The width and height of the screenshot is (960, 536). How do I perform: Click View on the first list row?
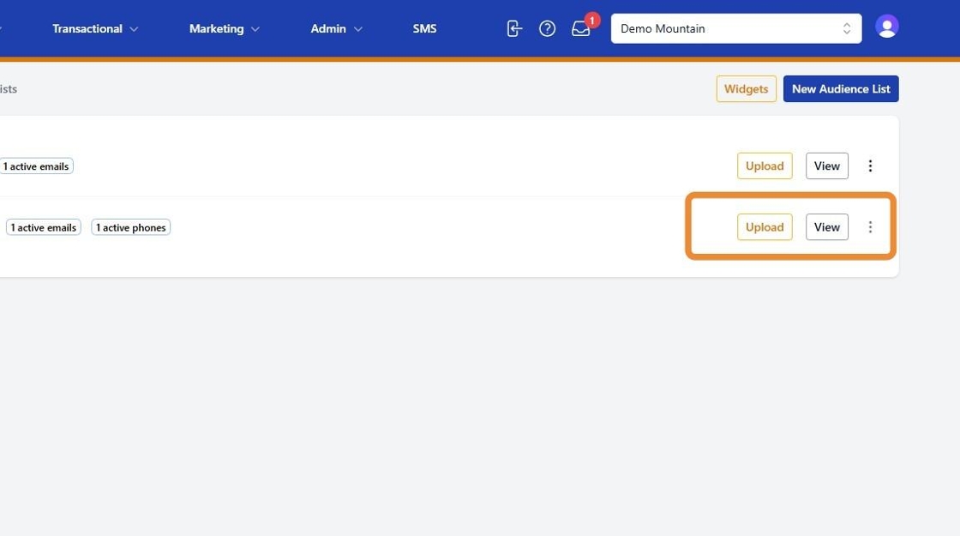[x=826, y=166]
